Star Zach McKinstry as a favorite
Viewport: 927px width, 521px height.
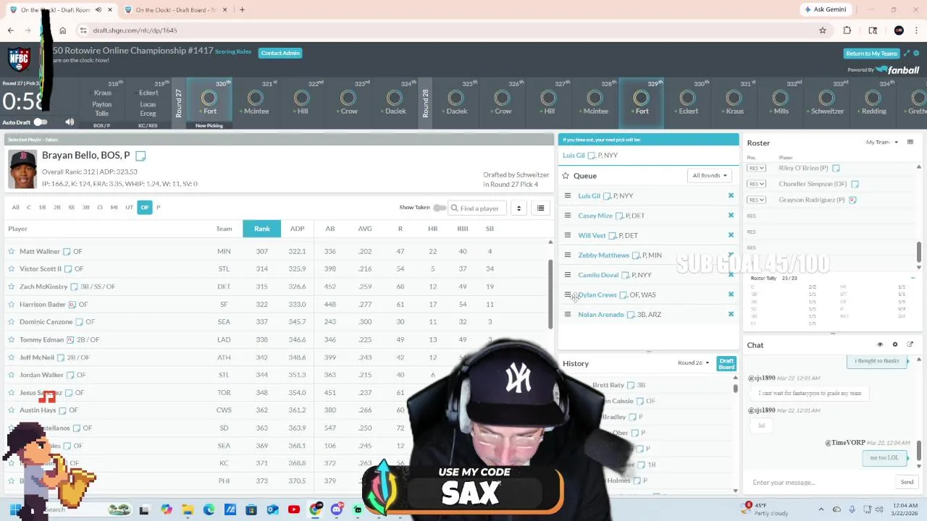pyautogui.click(x=12, y=287)
